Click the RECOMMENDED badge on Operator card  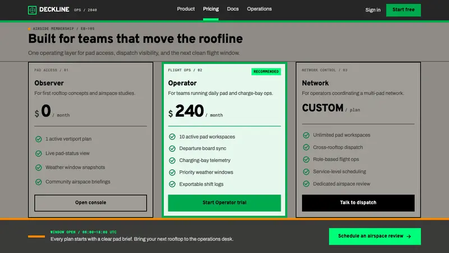coord(266,71)
